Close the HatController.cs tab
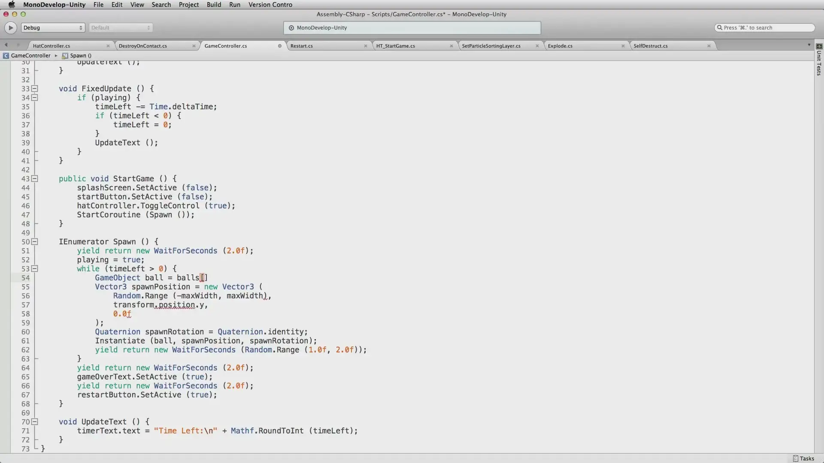Screen dimensions: 824x463 pos(108,46)
